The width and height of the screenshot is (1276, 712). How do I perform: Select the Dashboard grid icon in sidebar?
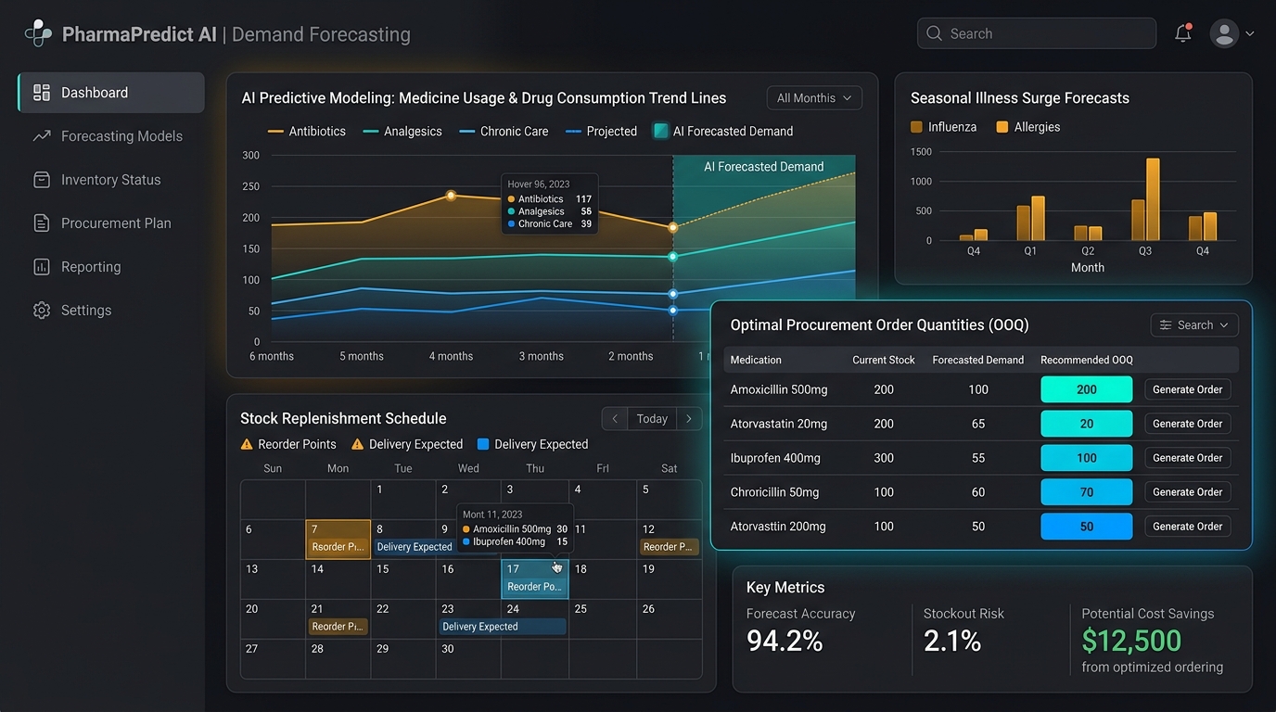(42, 93)
